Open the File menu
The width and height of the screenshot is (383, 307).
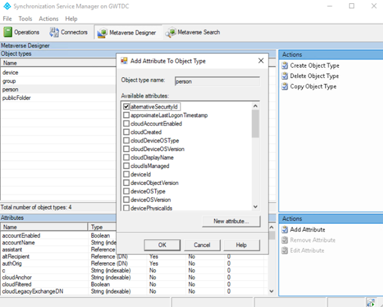click(8, 19)
